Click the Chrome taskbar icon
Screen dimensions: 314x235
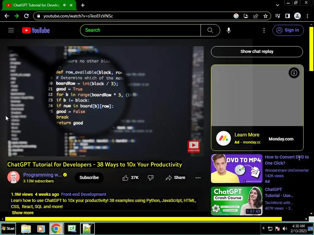click(x=56, y=229)
